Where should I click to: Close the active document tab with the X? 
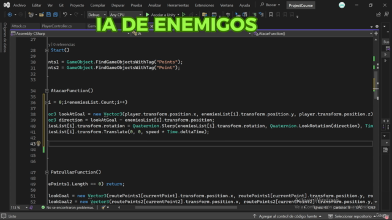tap(151, 26)
